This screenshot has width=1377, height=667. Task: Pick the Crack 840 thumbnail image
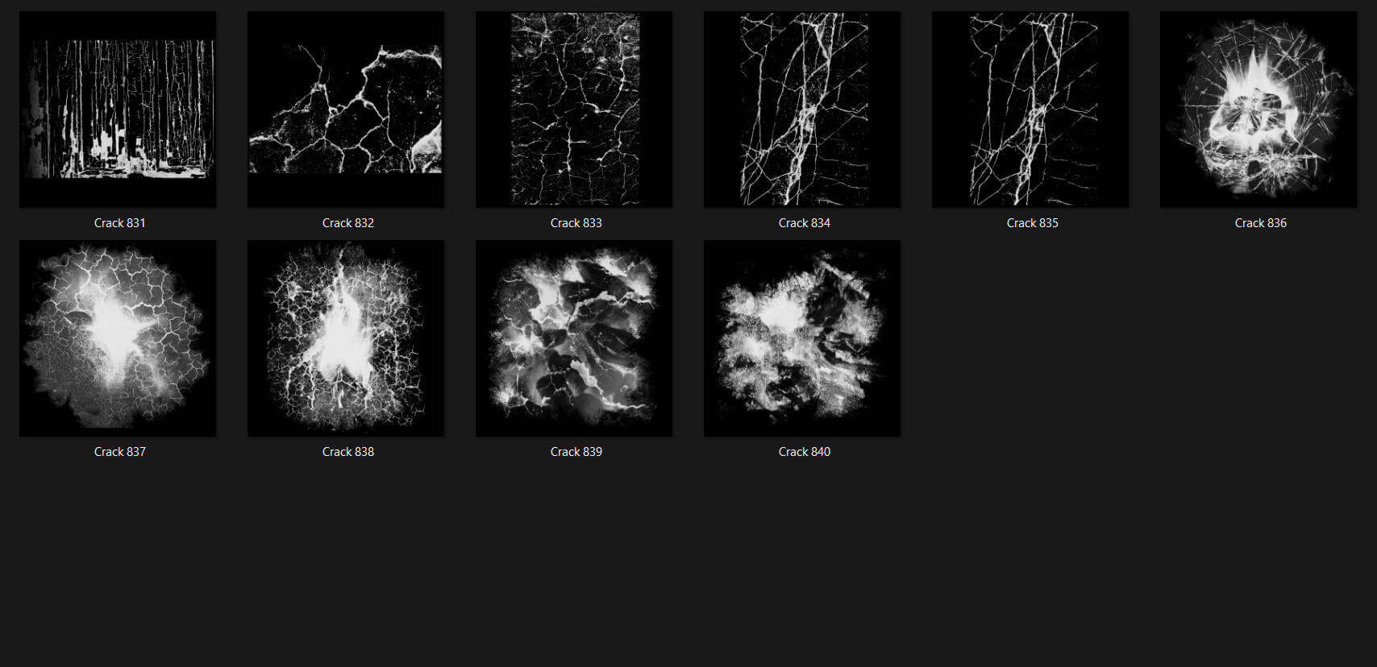click(x=802, y=338)
